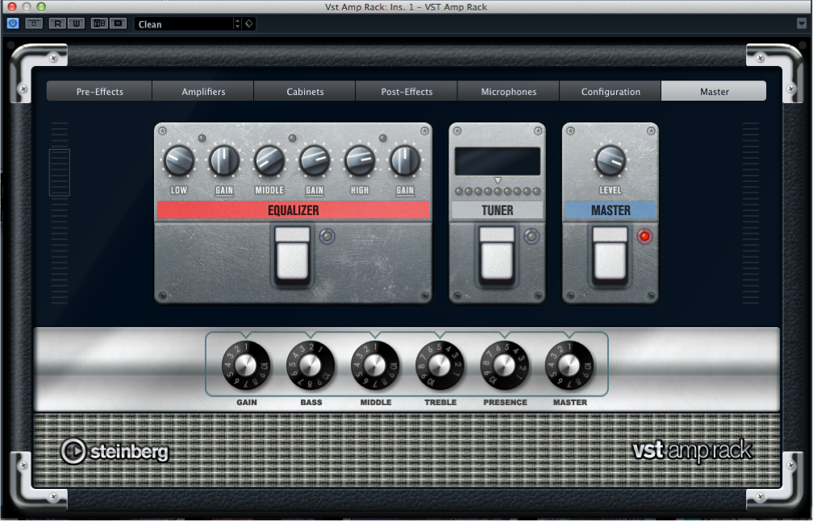Open the preset management diamond icon
The image size is (813, 522).
[248, 23]
